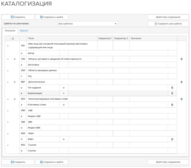Remove the Тип издания subfield trash icon

[x=172, y=88]
